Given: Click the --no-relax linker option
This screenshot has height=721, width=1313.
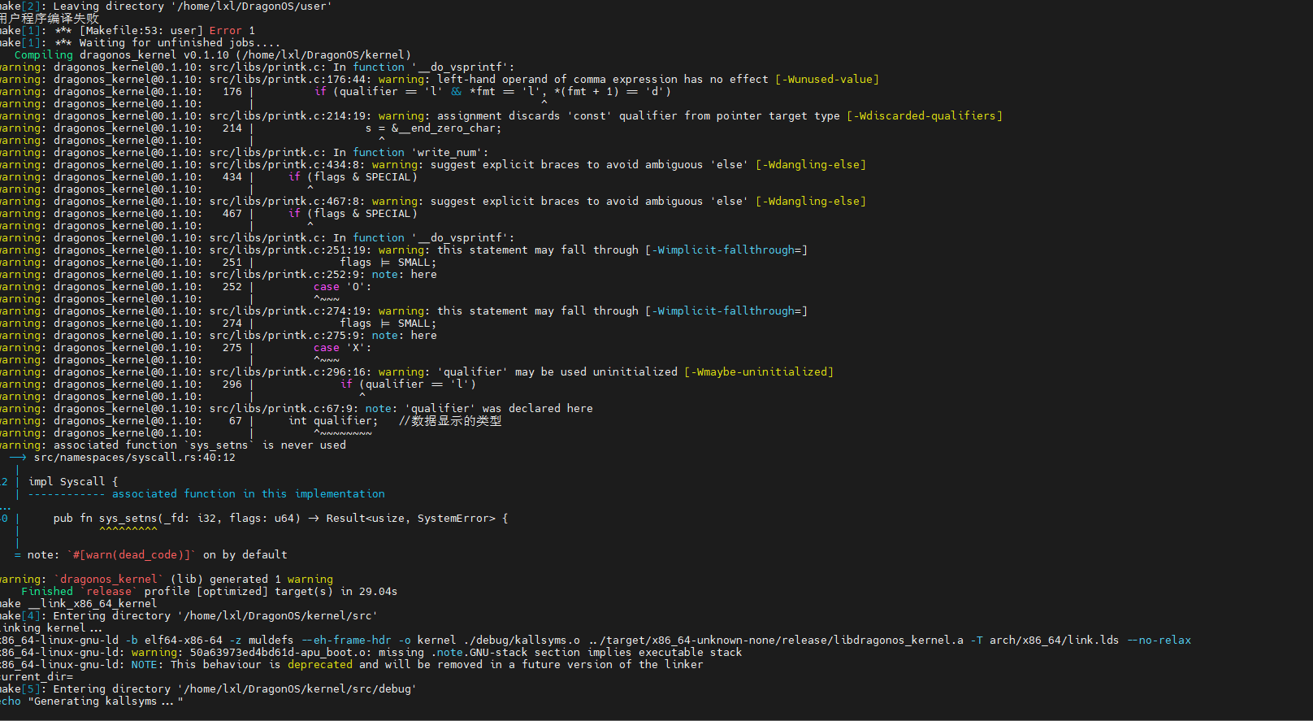Looking at the screenshot, I should (x=1159, y=641).
